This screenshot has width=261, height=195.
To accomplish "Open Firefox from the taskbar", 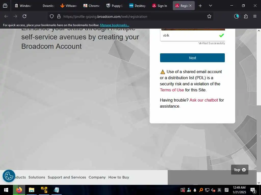I will pos(19,190).
